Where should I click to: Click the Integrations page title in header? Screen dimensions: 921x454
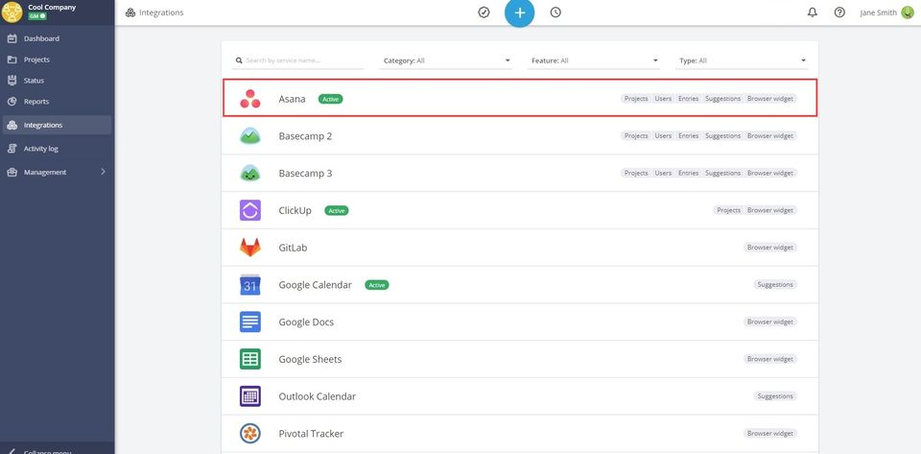(x=161, y=12)
